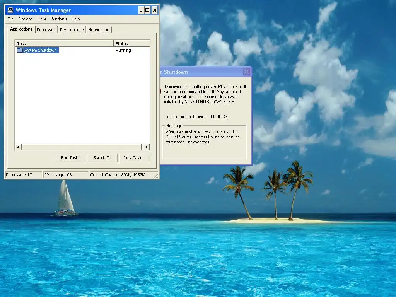The image size is (396, 297).
Task: Click the CPU Usage: 0% status entry
Action: click(x=66, y=175)
